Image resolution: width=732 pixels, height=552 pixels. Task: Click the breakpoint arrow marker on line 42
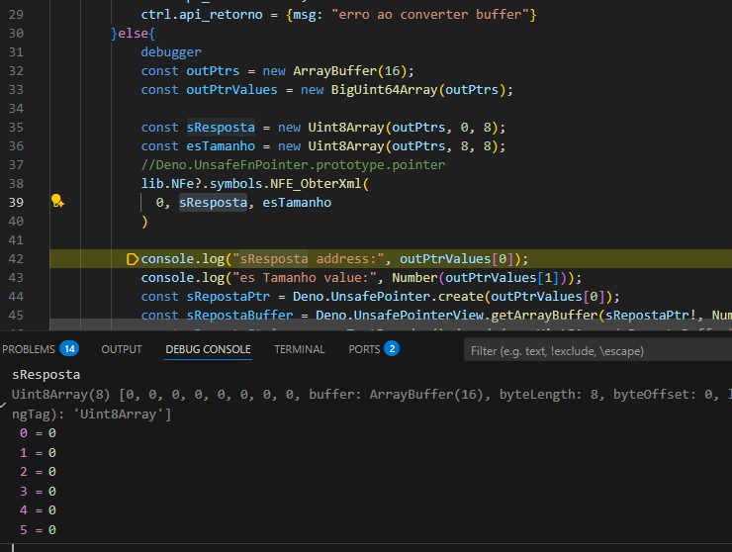click(x=133, y=259)
